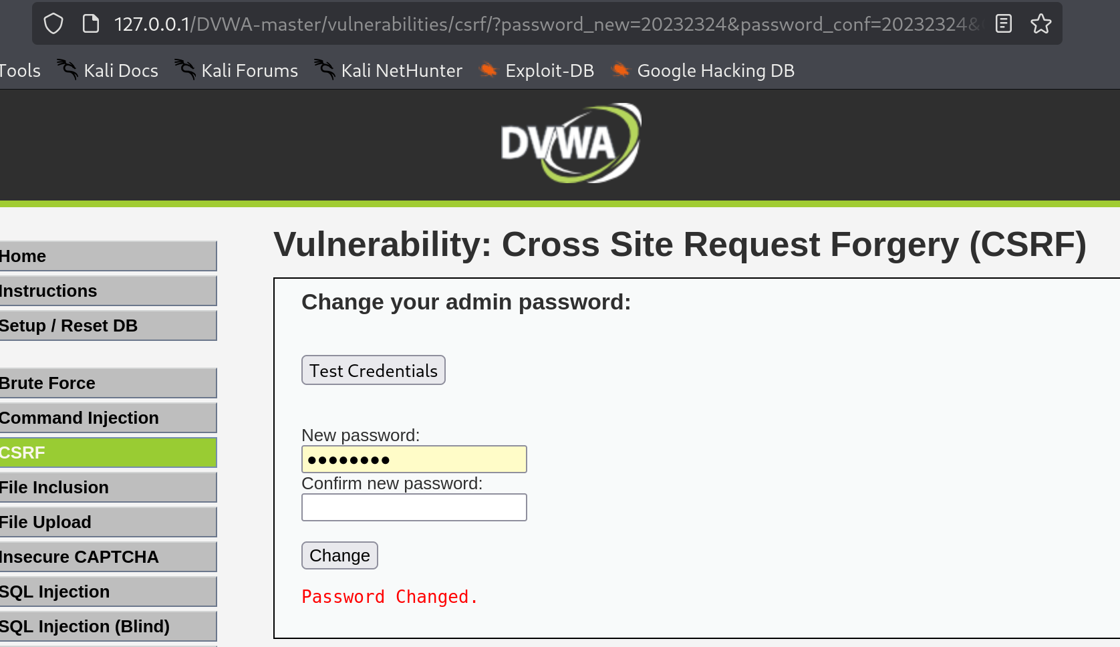Viewport: 1120px width, 647px height.
Task: Click the DVWA logo
Action: [570, 143]
